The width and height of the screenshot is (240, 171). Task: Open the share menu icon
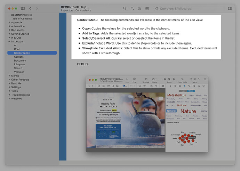[139, 8]
